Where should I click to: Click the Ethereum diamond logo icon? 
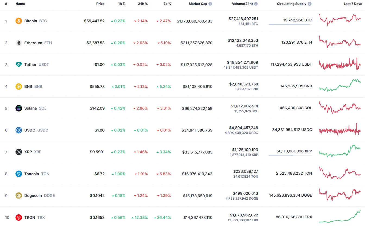click(19, 43)
